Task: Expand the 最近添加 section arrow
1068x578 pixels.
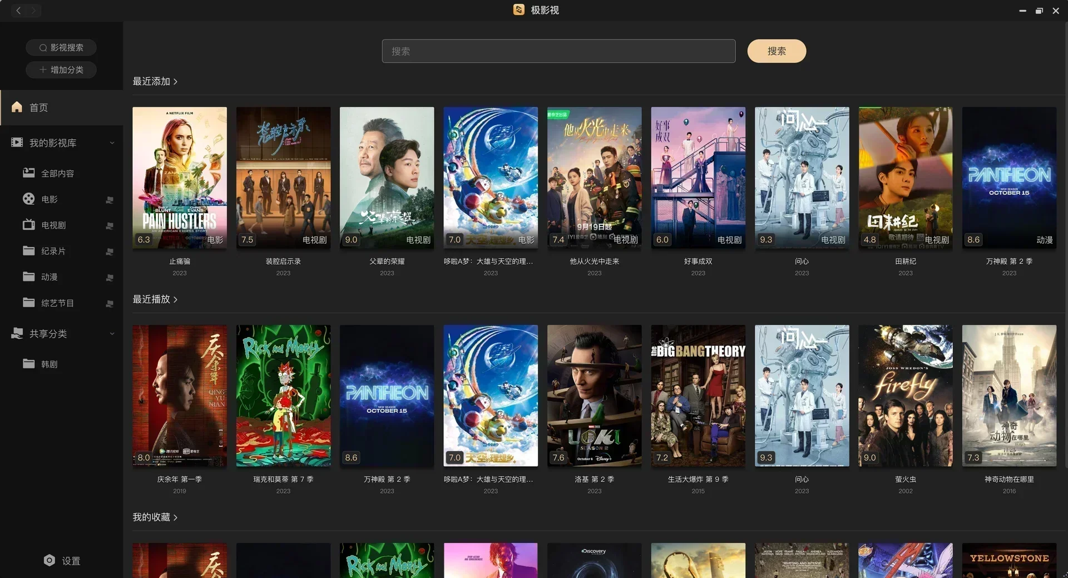Action: 175,82
